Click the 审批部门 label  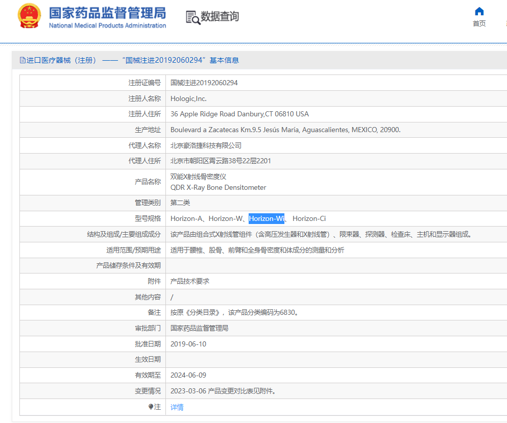(148, 328)
